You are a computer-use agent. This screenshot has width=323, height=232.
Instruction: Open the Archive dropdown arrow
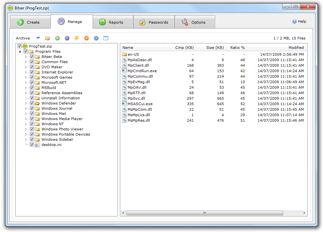tap(38, 38)
